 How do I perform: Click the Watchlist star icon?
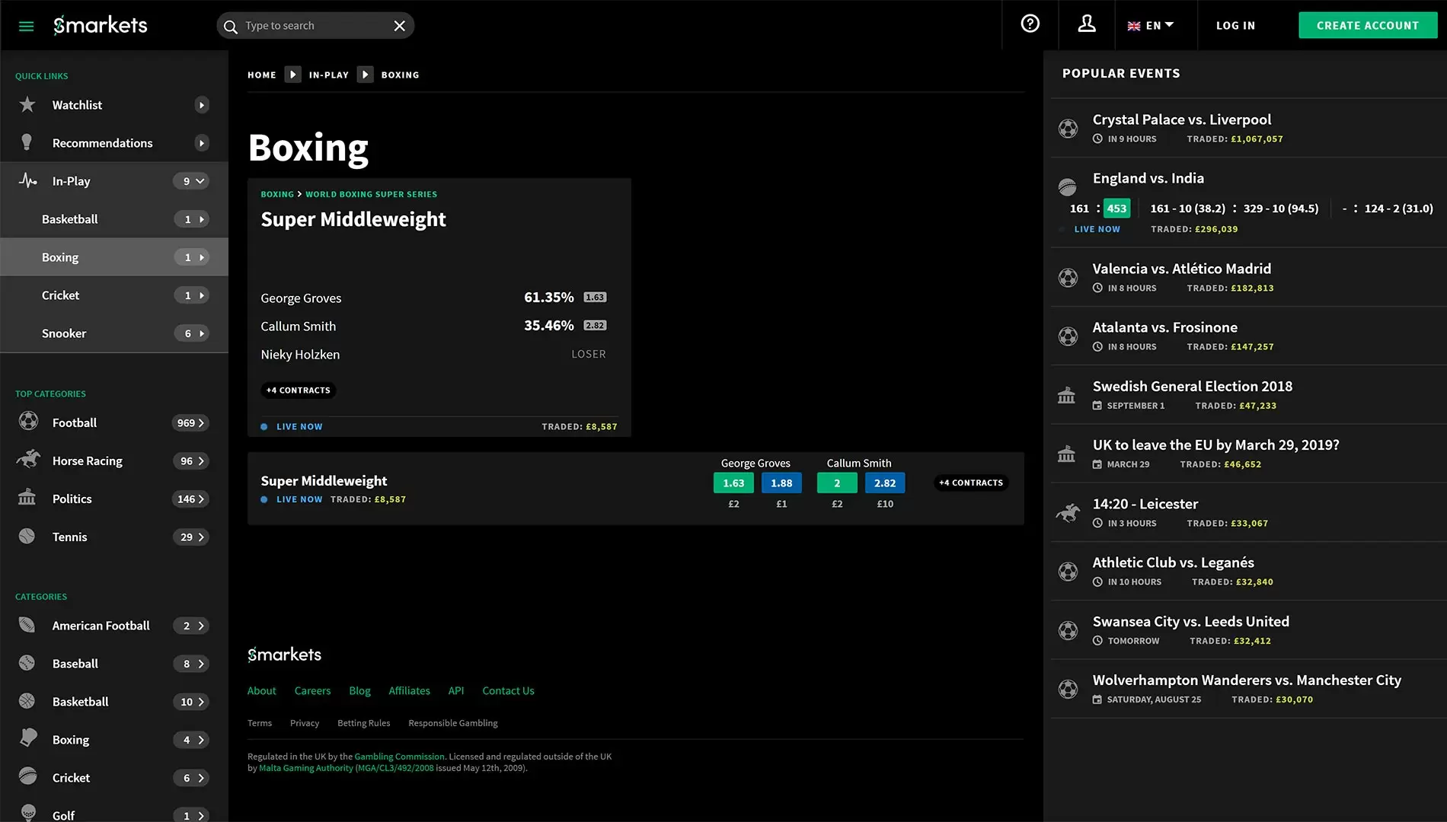pyautogui.click(x=27, y=104)
